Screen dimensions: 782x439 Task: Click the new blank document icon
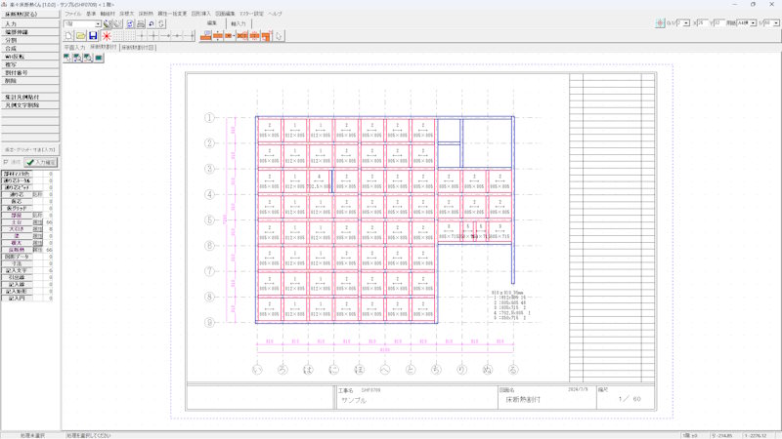coord(68,36)
